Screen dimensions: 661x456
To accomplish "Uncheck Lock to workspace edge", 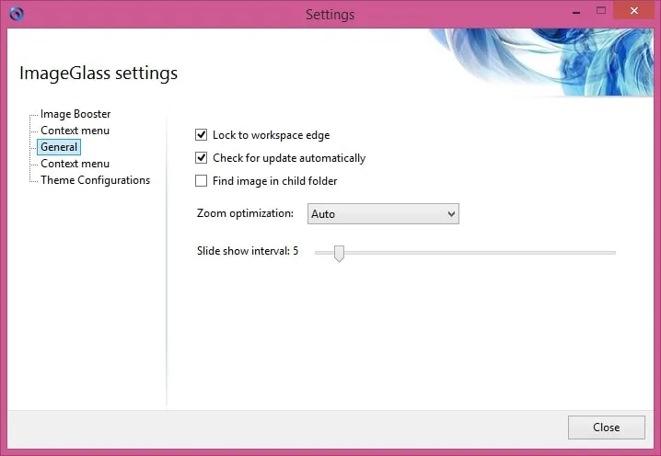I will tap(201, 135).
